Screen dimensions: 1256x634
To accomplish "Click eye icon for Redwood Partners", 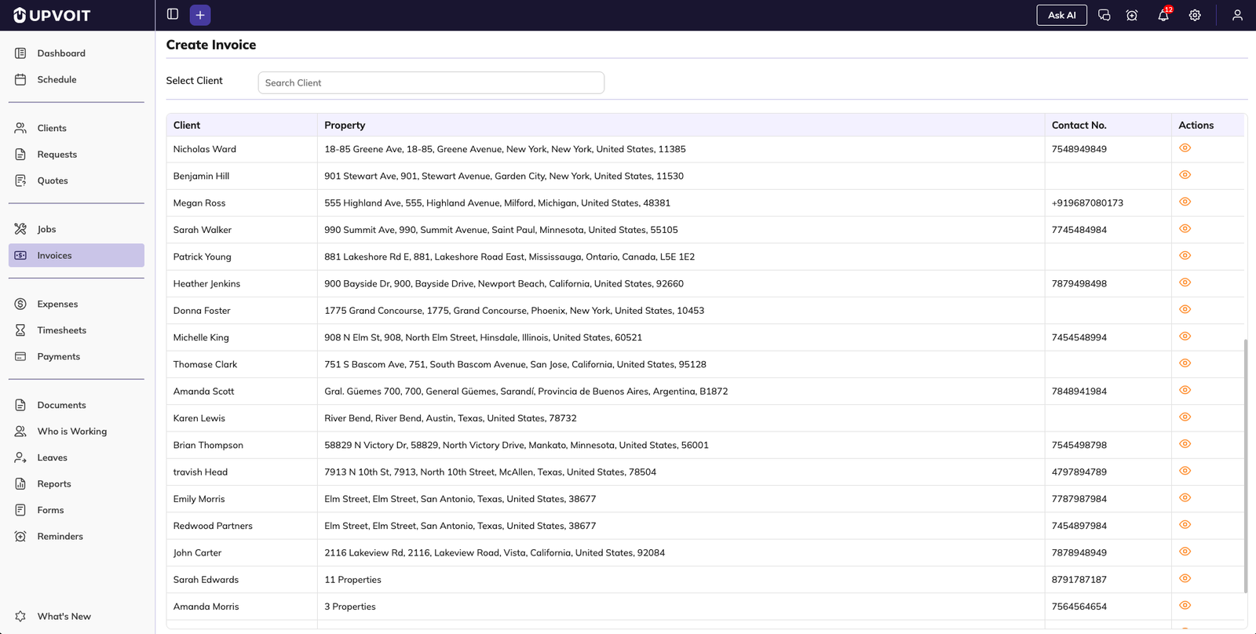I will click(x=1185, y=525).
